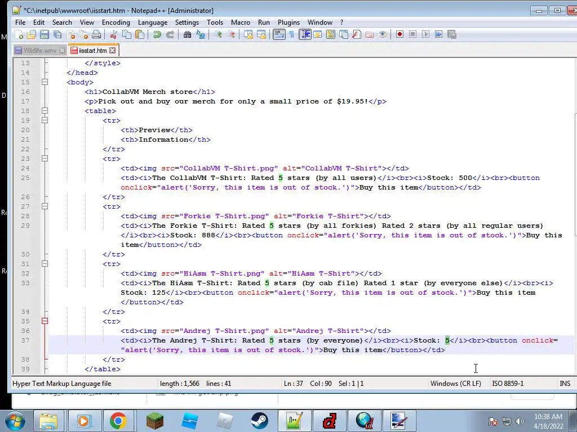
Task: Print the document using the Print icon
Action: click(96, 34)
